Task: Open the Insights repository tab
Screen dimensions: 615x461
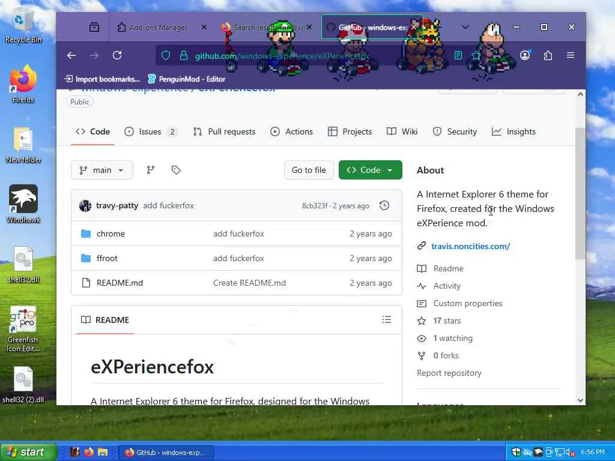Action: tap(514, 131)
